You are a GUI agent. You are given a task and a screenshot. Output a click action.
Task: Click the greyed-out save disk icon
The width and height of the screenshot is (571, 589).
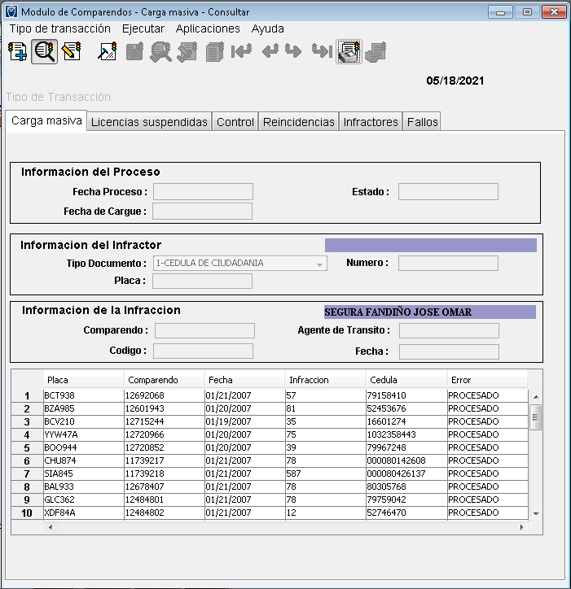(134, 52)
